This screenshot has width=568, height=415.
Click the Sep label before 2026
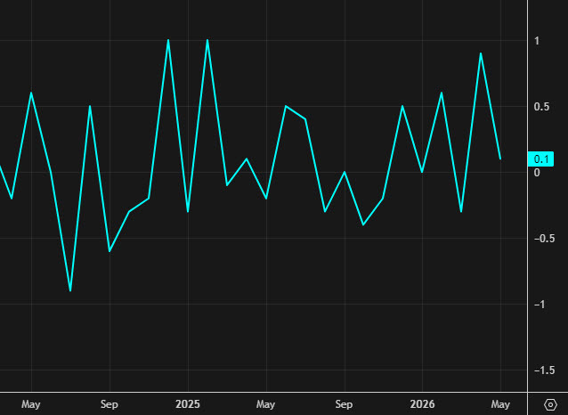click(345, 404)
